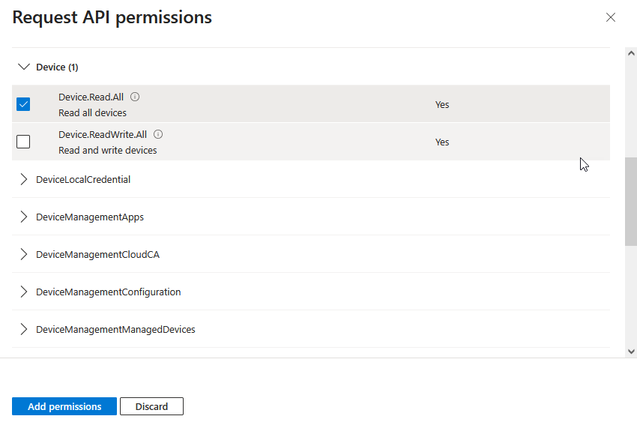This screenshot has width=637, height=428.
Task: Expand the DeviceLocalCredential group
Action: point(23,179)
